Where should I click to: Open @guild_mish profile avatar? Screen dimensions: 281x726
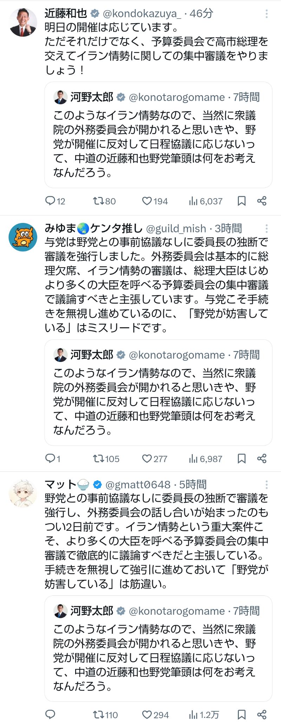click(x=23, y=237)
